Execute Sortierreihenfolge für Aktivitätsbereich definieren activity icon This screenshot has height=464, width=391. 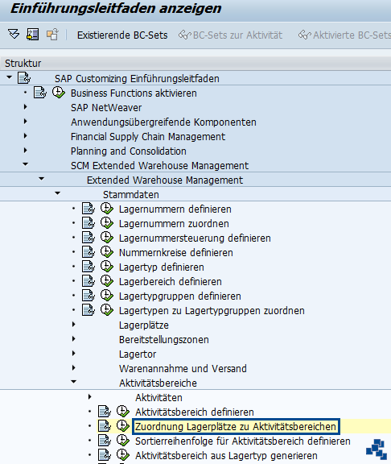pos(122,441)
